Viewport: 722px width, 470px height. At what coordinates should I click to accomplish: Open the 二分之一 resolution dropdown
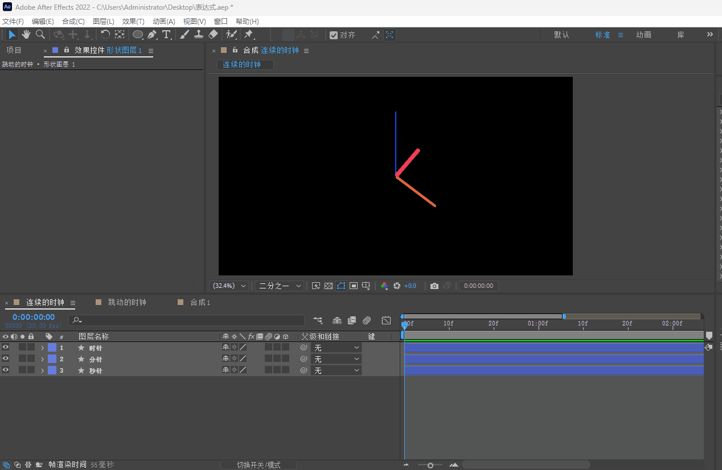click(x=278, y=286)
